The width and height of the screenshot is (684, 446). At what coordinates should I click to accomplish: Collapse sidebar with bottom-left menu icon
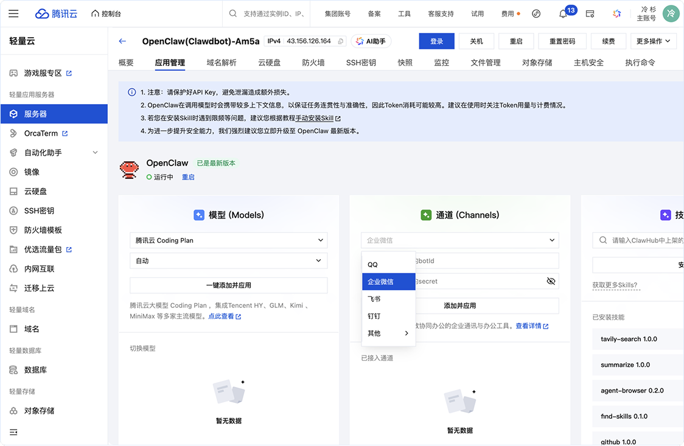(x=13, y=432)
